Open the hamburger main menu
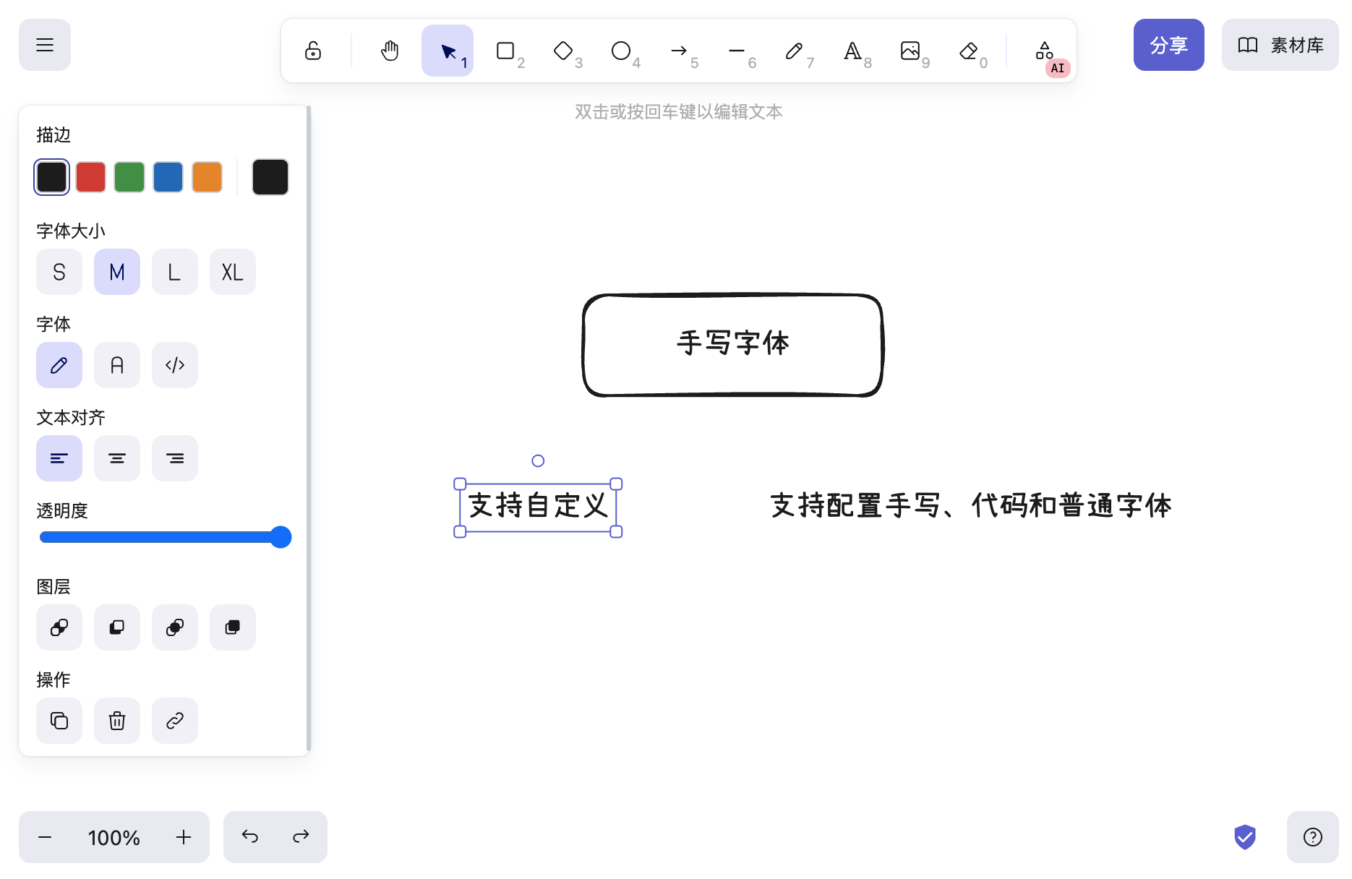This screenshot has width=1352, height=879. 45,45
